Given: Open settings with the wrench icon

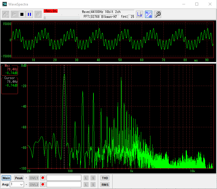Looking at the screenshot, I should click(x=157, y=14).
